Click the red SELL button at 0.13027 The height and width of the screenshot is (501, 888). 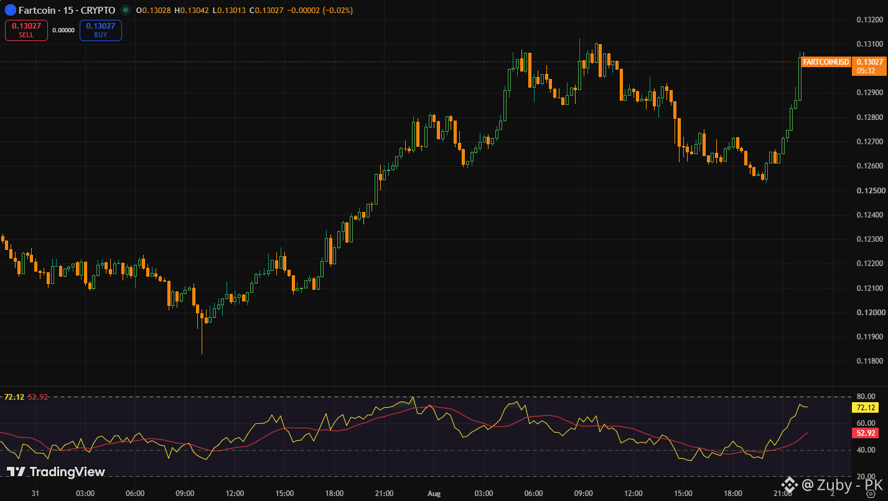tap(26, 30)
